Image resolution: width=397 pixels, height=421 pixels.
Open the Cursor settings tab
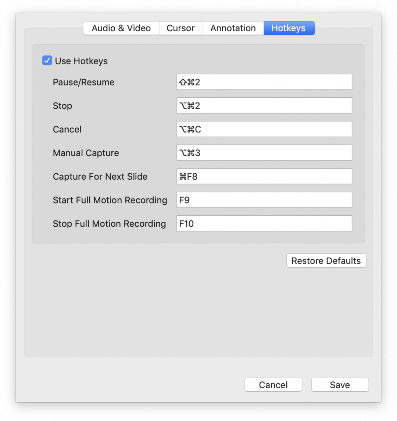click(180, 28)
